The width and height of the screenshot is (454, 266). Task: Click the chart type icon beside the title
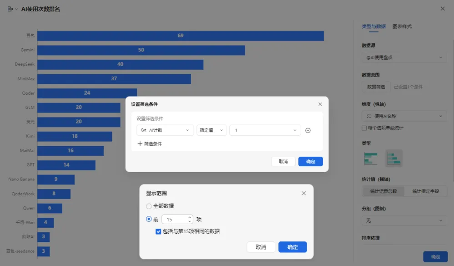click(x=10, y=9)
